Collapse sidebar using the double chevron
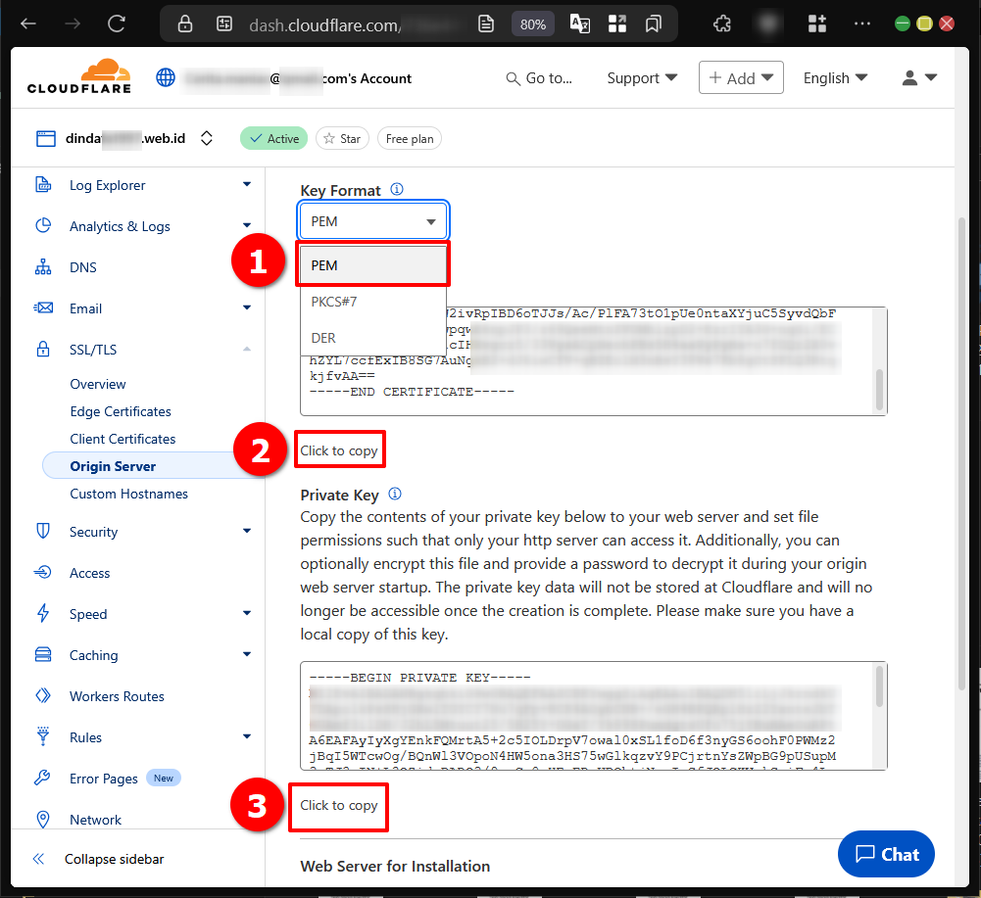Viewport: 981px width, 898px height. coord(38,859)
